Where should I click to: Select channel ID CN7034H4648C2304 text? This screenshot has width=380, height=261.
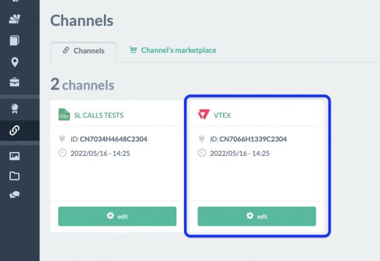click(x=113, y=139)
